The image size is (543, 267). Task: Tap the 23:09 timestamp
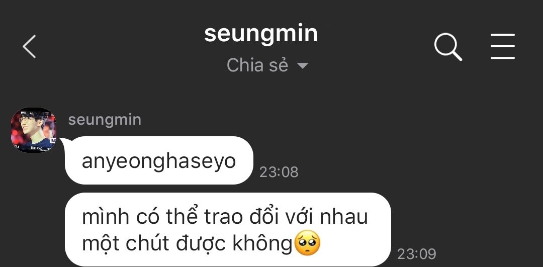pyautogui.click(x=416, y=254)
